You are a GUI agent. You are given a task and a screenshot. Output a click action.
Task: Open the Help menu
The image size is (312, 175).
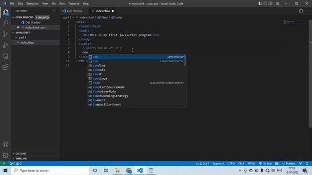point(86,3)
